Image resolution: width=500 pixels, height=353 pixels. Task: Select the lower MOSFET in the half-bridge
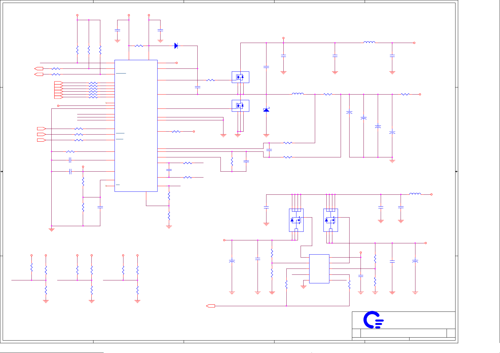(240, 106)
